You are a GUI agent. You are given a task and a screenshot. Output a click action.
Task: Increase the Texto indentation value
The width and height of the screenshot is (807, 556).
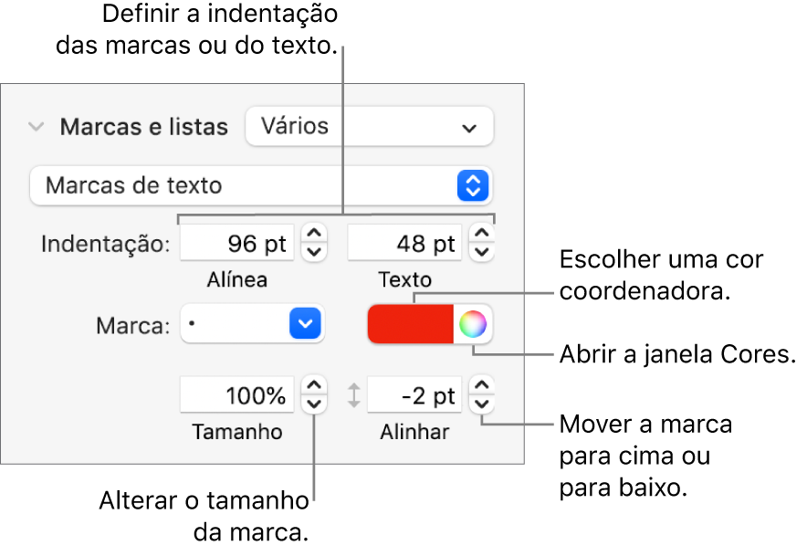point(482,236)
